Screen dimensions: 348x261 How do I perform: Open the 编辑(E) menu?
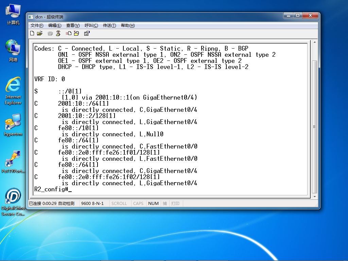55,25
